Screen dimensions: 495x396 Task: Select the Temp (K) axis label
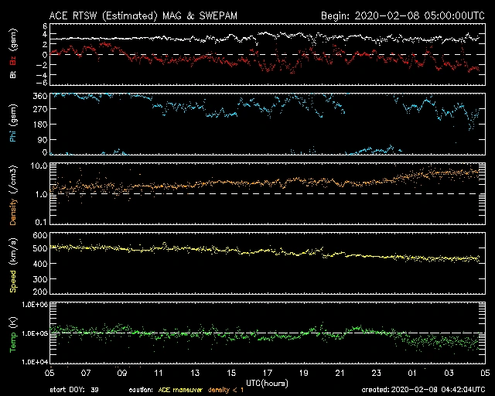click(x=13, y=333)
